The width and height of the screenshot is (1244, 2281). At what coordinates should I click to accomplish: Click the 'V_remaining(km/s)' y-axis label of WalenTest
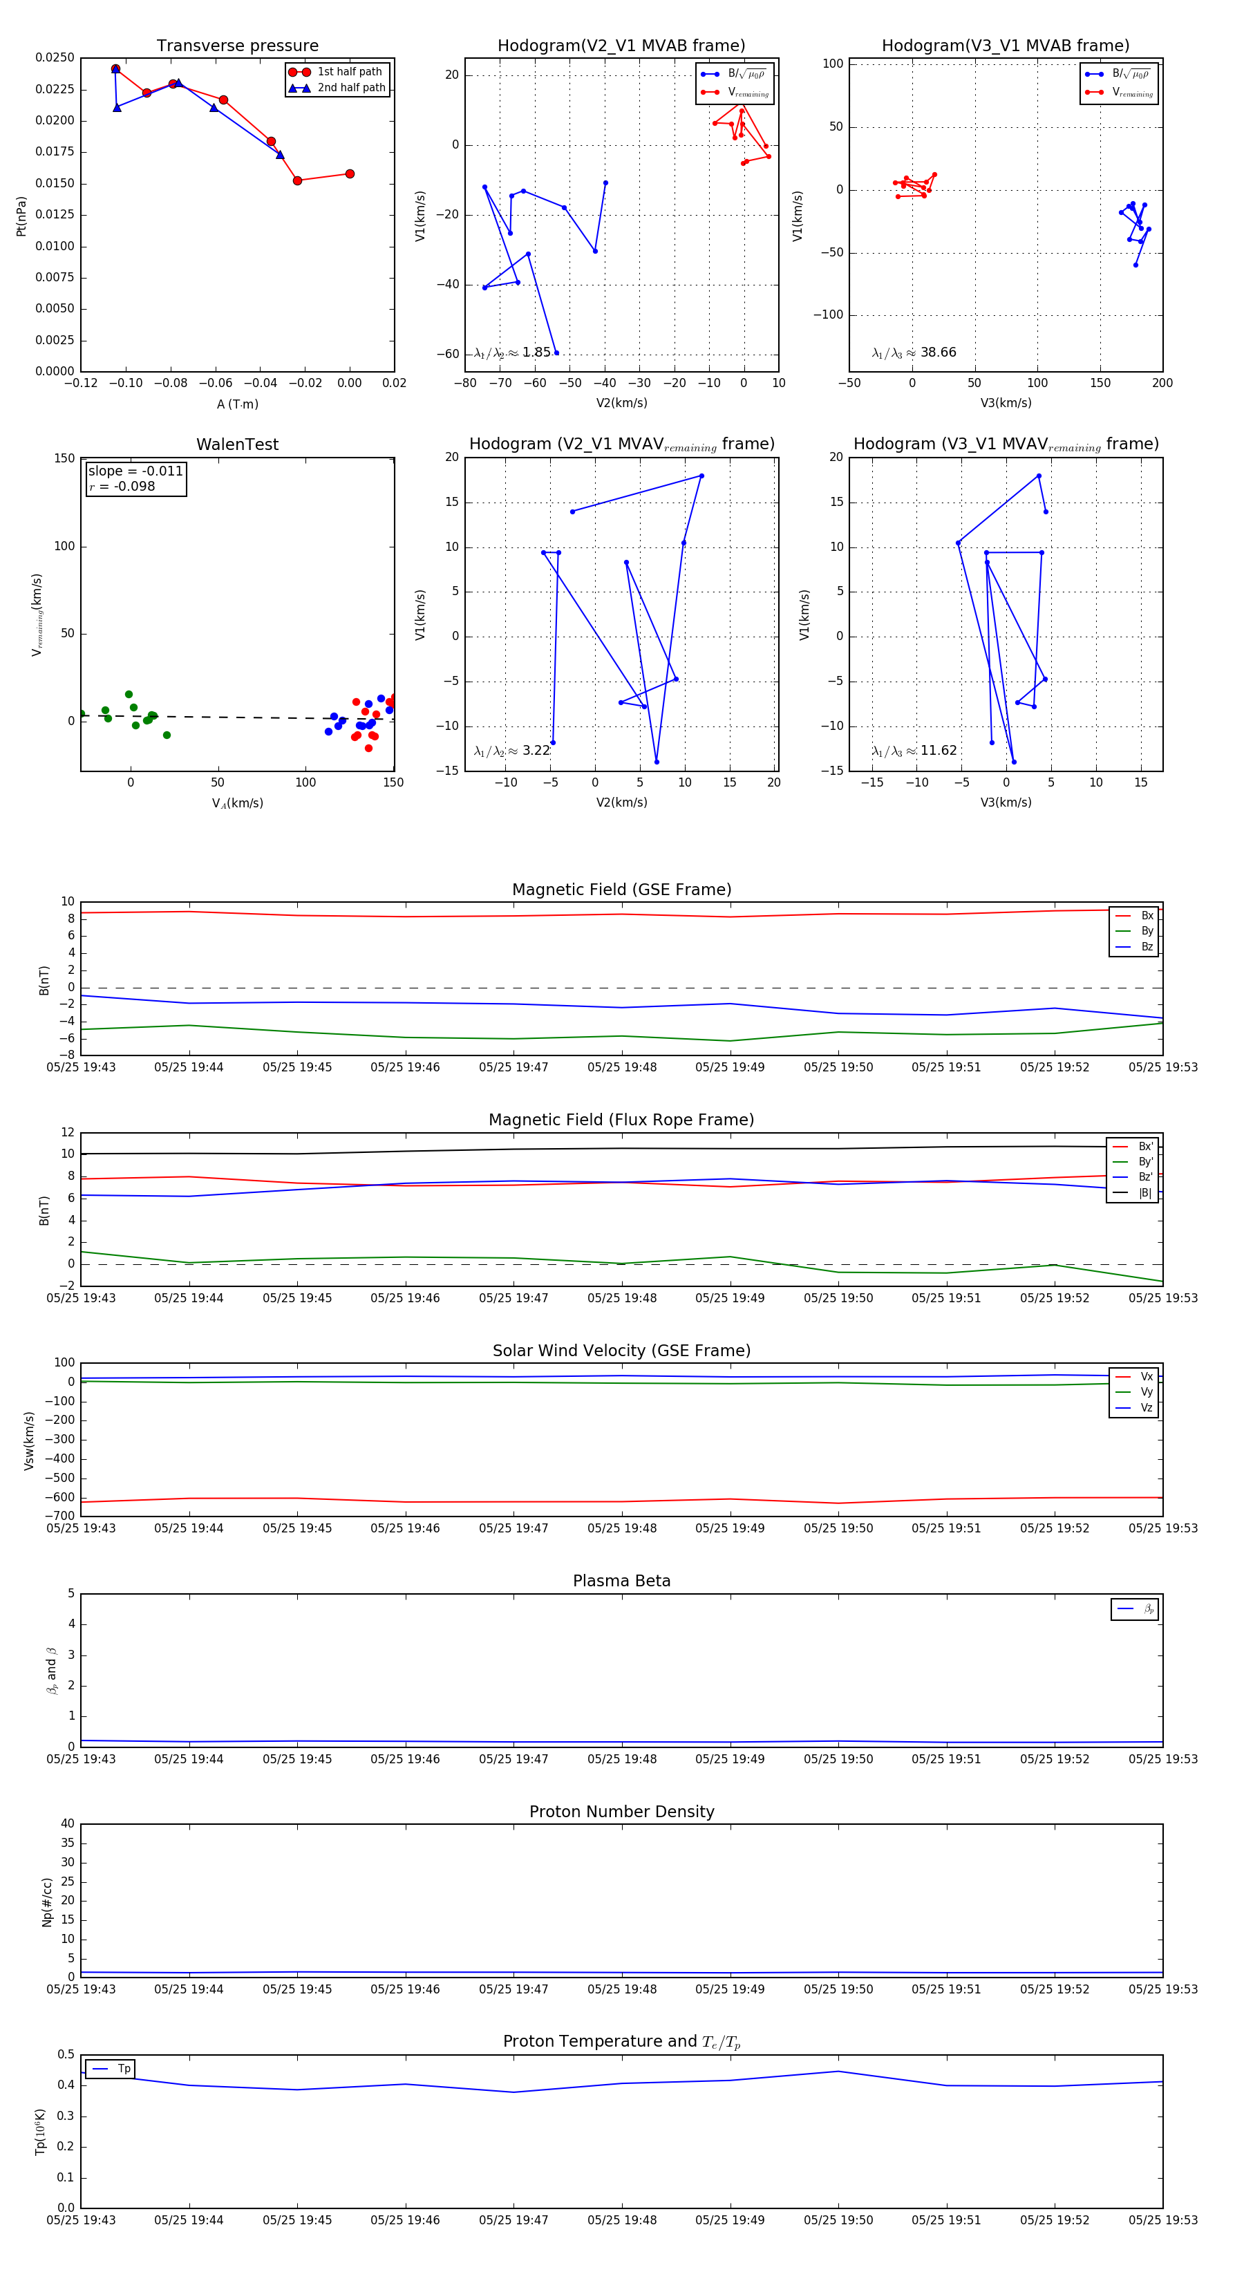click(37, 614)
